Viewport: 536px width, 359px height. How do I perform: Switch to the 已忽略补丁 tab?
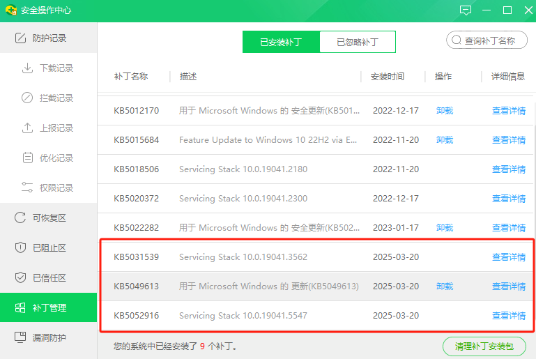click(357, 42)
